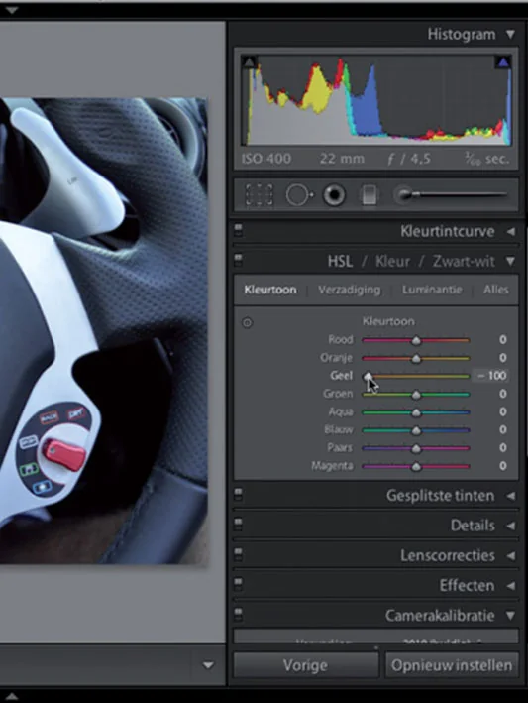
Task: Click the Magenta value field
Action: coord(502,466)
